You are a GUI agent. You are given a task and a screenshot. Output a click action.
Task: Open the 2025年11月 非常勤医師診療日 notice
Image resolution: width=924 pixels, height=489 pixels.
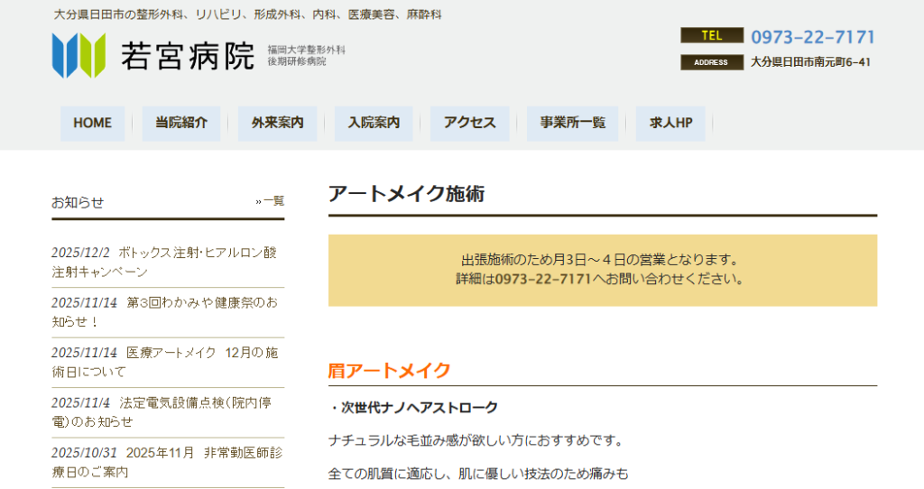click(x=164, y=461)
